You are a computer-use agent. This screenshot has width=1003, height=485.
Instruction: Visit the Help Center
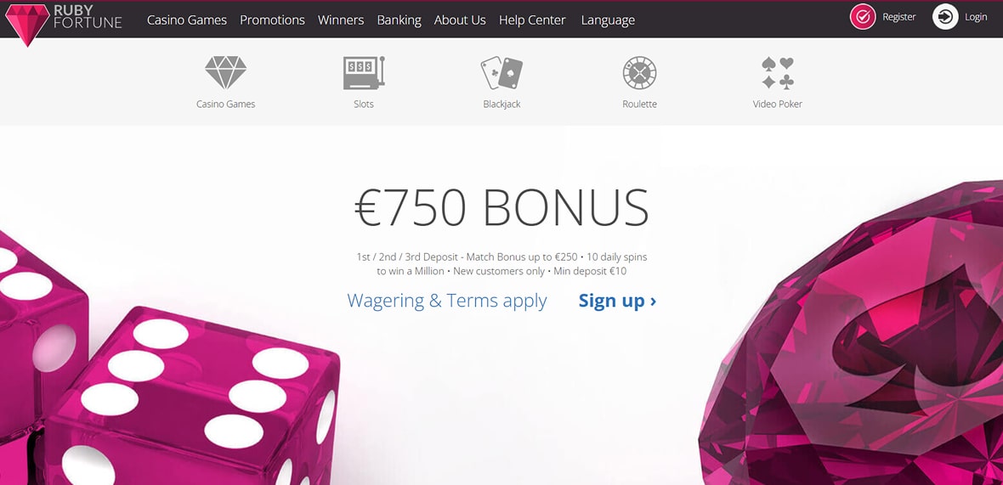coord(532,20)
